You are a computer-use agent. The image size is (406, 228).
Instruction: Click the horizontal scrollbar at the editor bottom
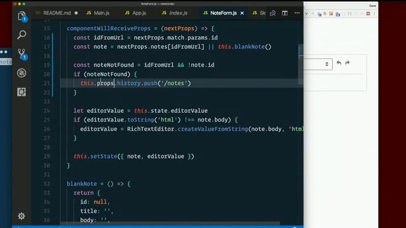tap(170, 223)
